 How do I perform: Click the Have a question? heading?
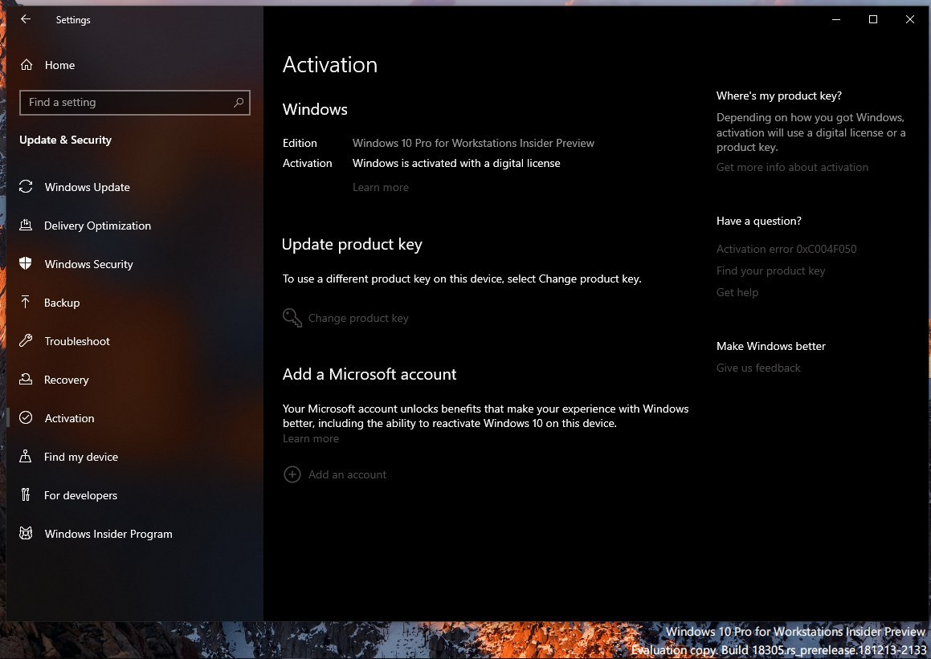point(759,221)
